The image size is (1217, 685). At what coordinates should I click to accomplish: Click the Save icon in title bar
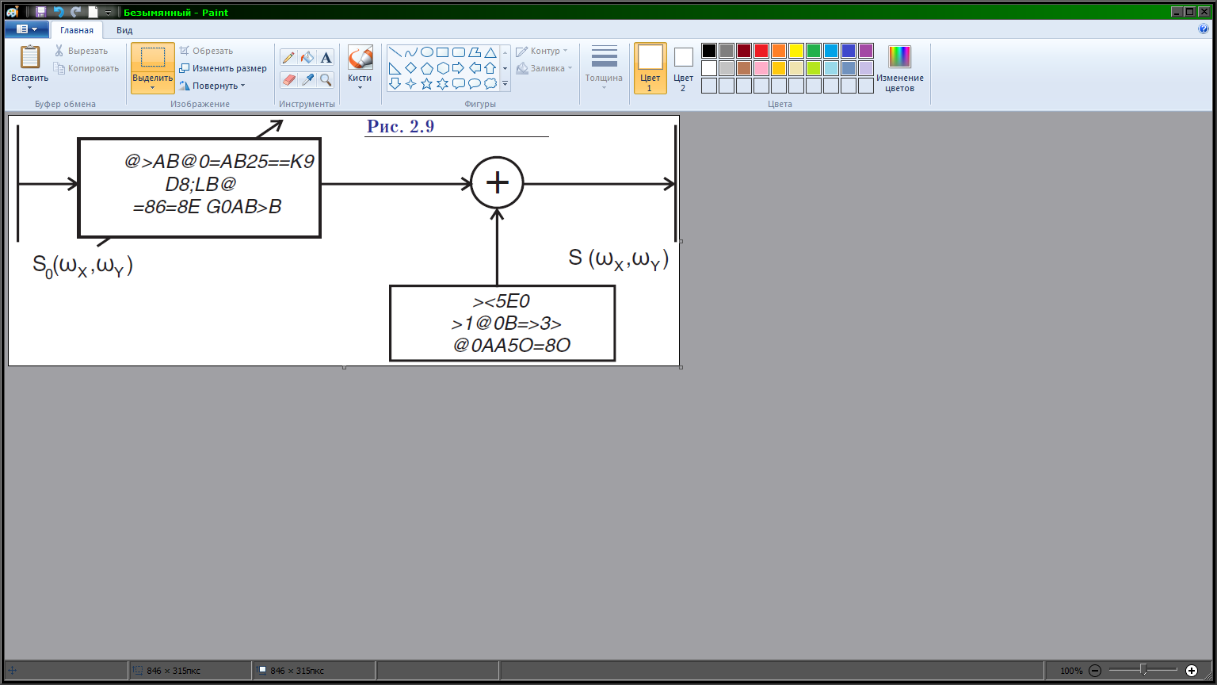40,12
